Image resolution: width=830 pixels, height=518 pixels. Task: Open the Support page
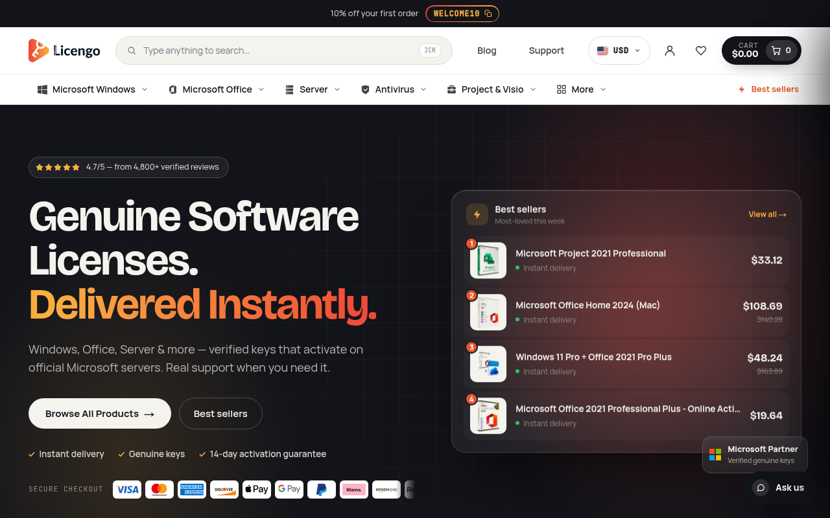(547, 51)
